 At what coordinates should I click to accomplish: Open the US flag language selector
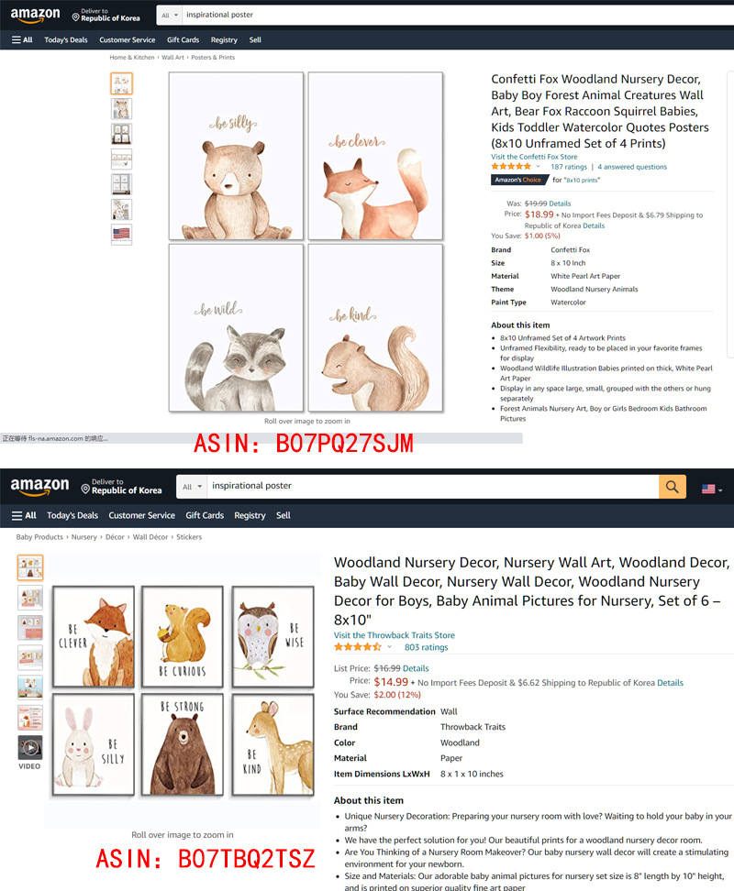[x=712, y=489]
